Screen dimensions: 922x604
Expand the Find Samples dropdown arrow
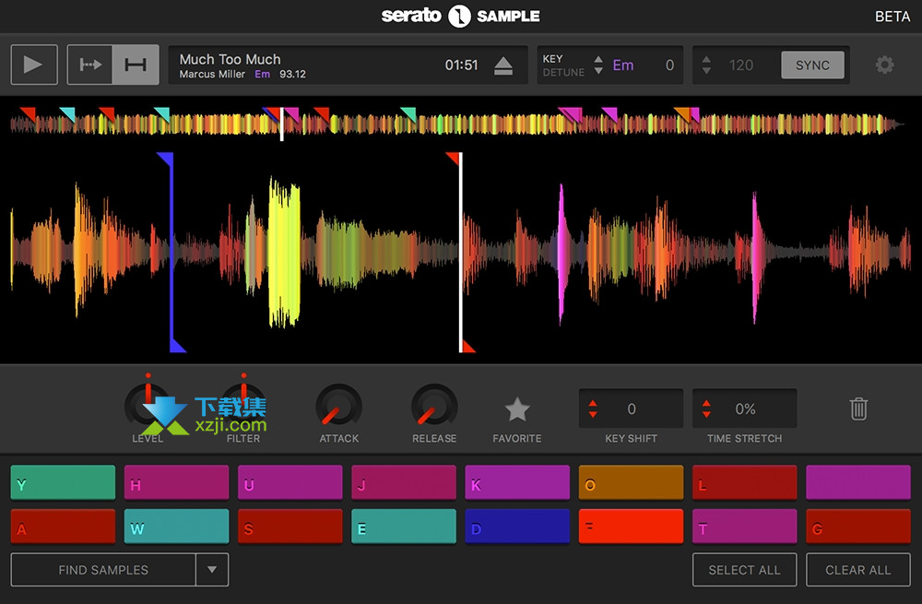click(x=212, y=569)
